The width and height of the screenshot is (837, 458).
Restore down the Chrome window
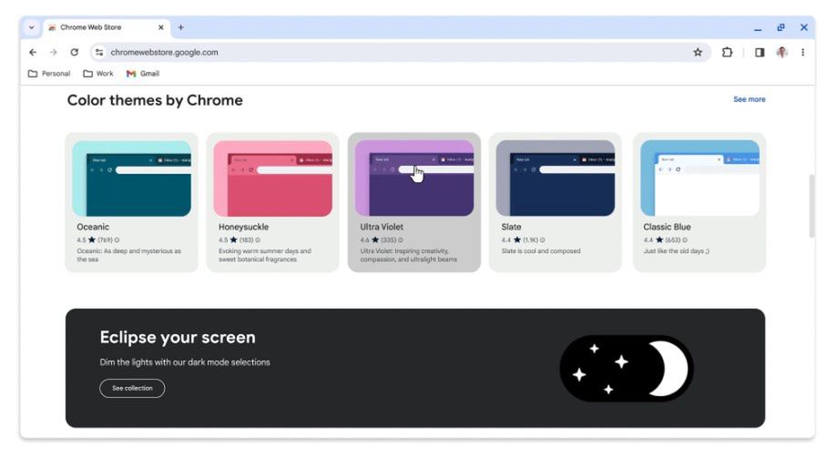coord(781,27)
